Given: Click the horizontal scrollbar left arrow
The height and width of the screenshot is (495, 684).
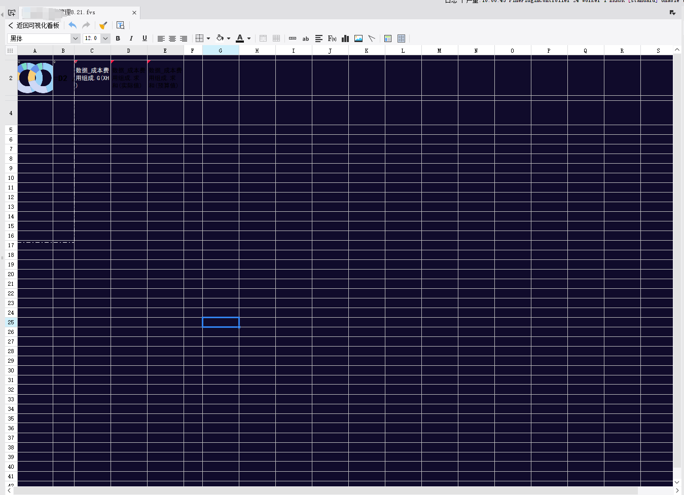Looking at the screenshot, I should coord(9,490).
